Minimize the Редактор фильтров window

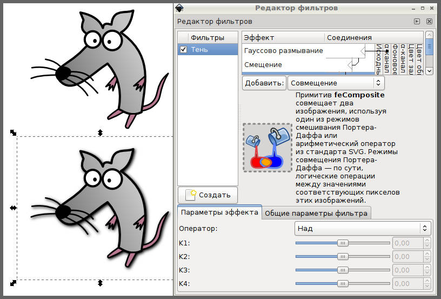tap(413, 9)
